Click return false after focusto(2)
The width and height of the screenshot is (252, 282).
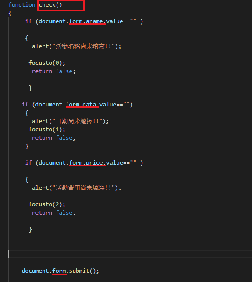53,212
